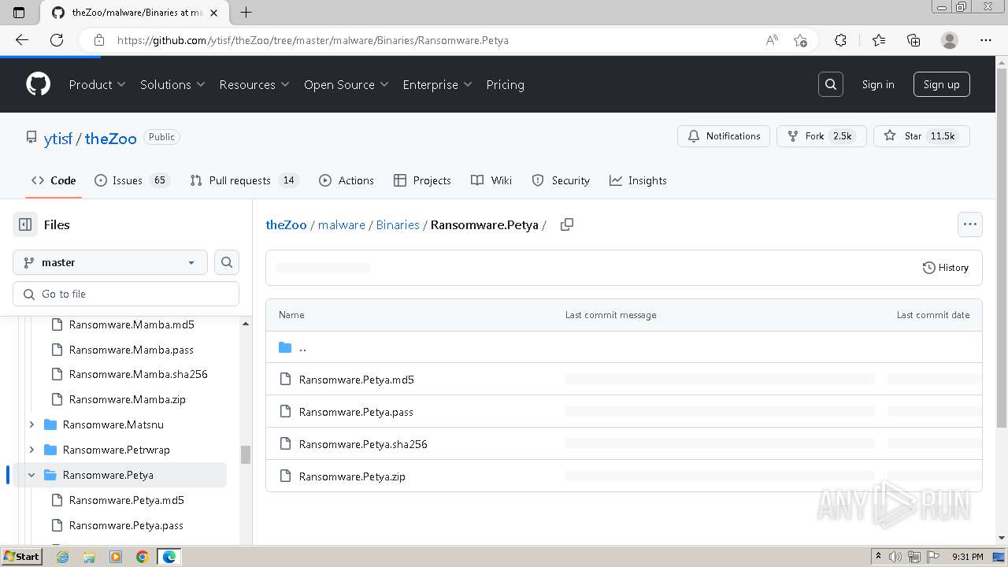Image resolution: width=1008 pixels, height=567 pixels.
Task: Open theZoo repository title link
Action: (x=111, y=138)
